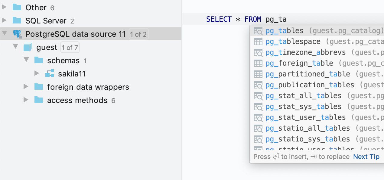Open the 1 of 2 data source badge
Screen dimensions: 384x180
pos(138,34)
